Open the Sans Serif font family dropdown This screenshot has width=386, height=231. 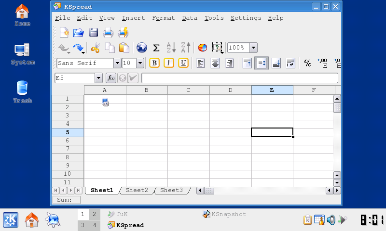click(x=117, y=63)
